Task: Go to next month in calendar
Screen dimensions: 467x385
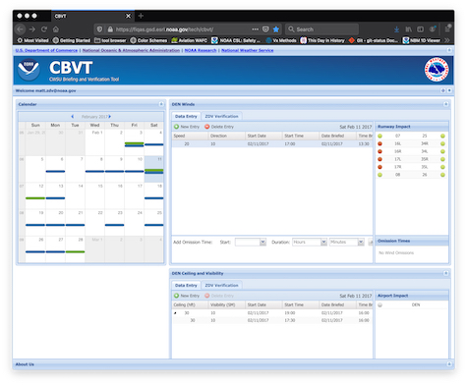Action: click(110, 117)
